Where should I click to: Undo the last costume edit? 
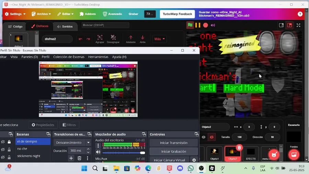click(80, 39)
